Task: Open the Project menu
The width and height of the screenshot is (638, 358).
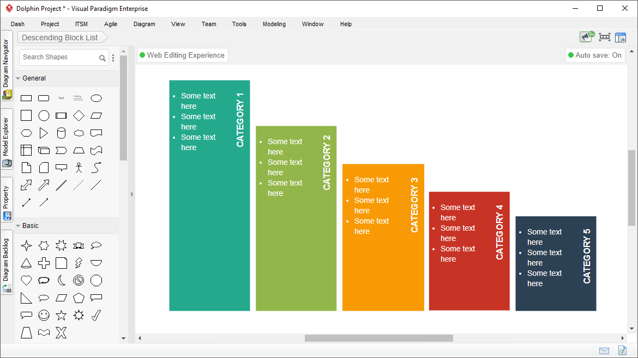Action: pyautogui.click(x=50, y=24)
